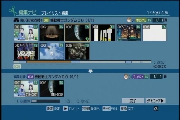Click the upper page indicator 1/ 1
Image resolution: width=180 pixels, height=120 pixels.
click(158, 20)
